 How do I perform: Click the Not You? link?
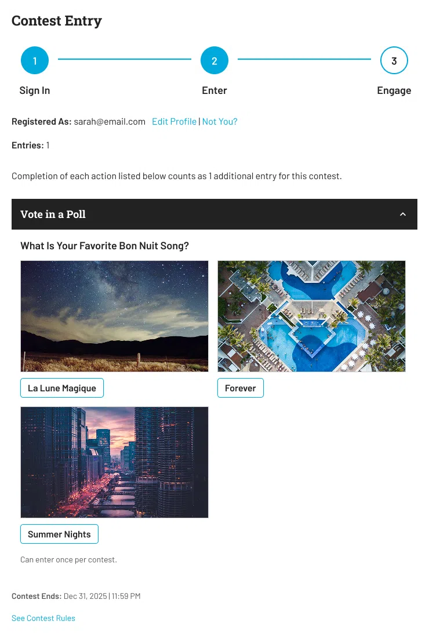(220, 122)
